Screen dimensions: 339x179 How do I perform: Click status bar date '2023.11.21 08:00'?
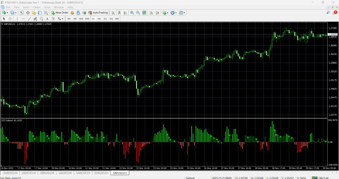pyautogui.click(x=221, y=178)
